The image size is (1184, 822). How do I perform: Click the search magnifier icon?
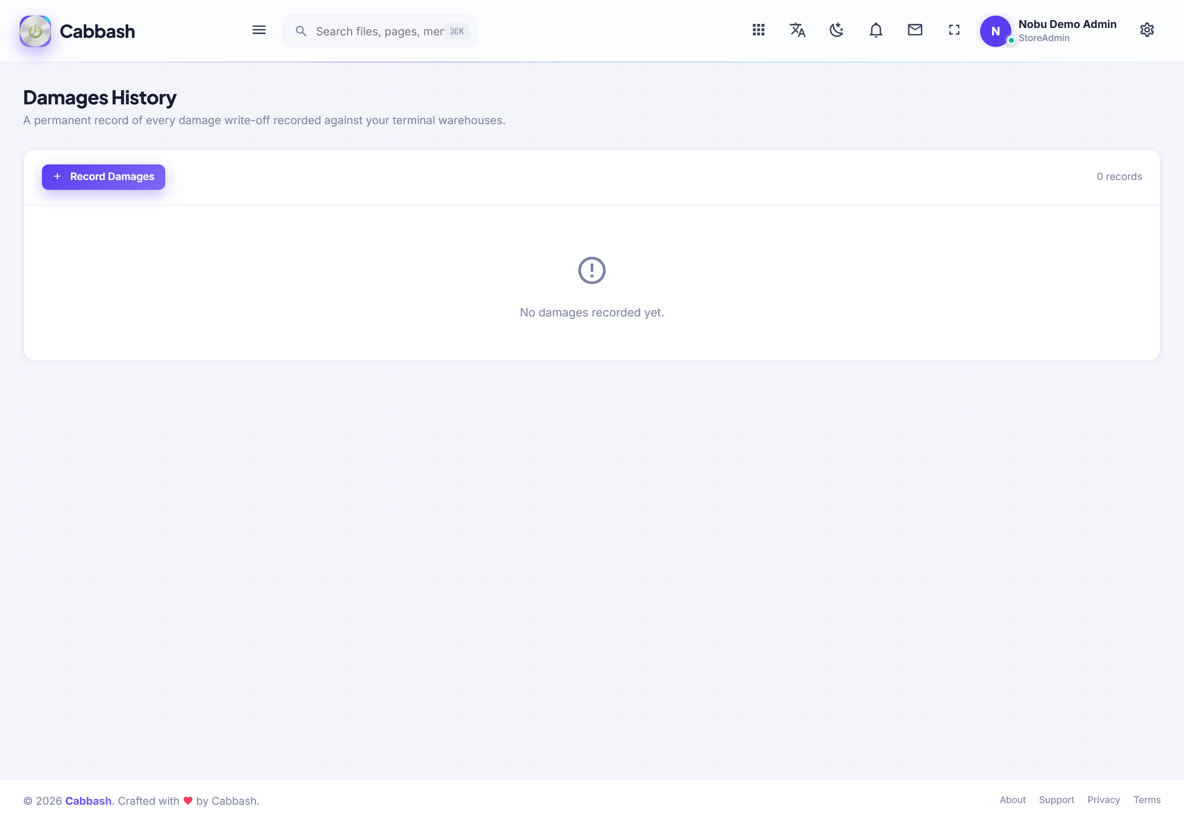pos(301,31)
